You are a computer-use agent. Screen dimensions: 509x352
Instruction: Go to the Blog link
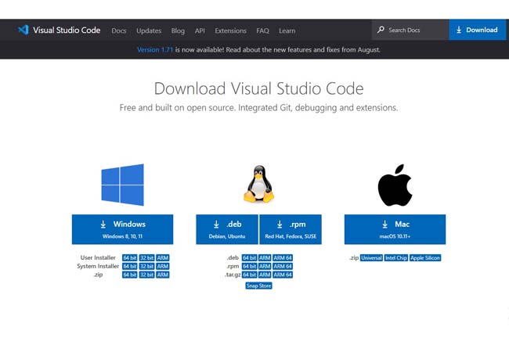178,31
